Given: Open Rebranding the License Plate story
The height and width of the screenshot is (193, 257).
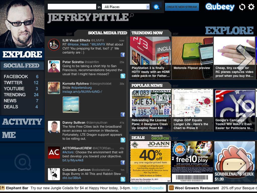Looking at the screenshot, I should tap(150, 110).
